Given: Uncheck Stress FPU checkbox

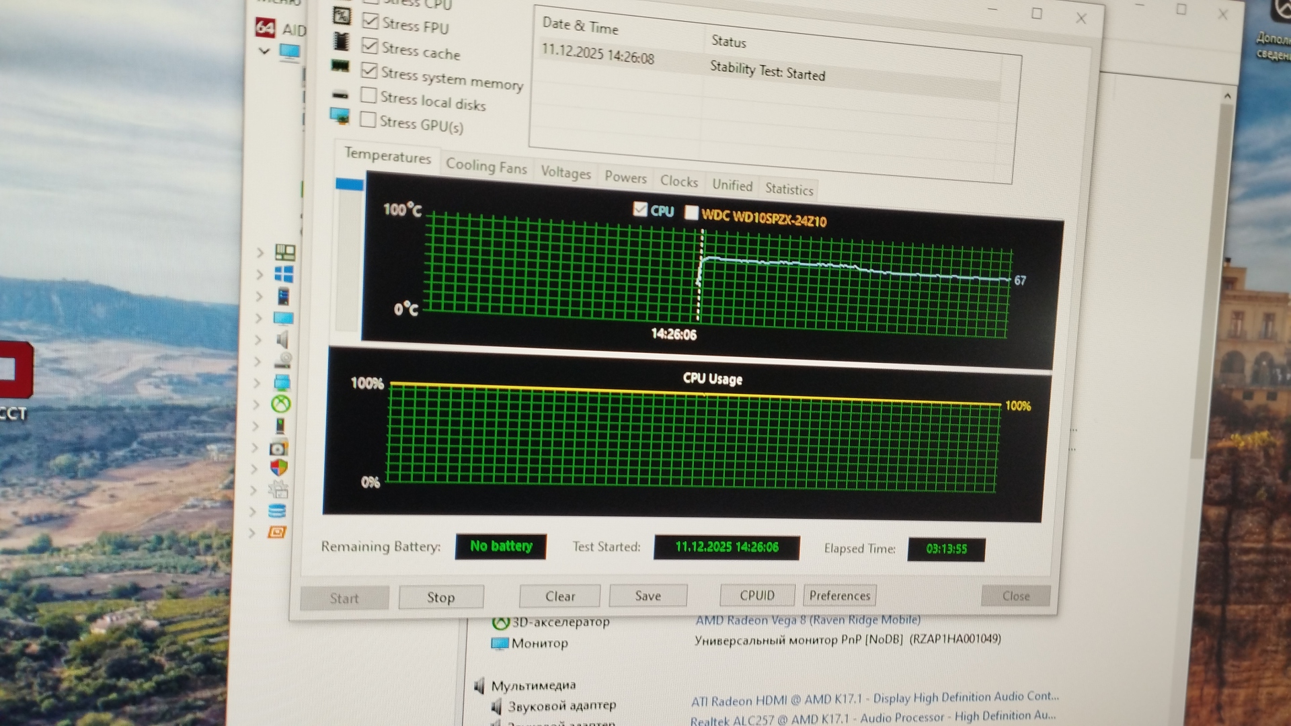Looking at the screenshot, I should [370, 21].
